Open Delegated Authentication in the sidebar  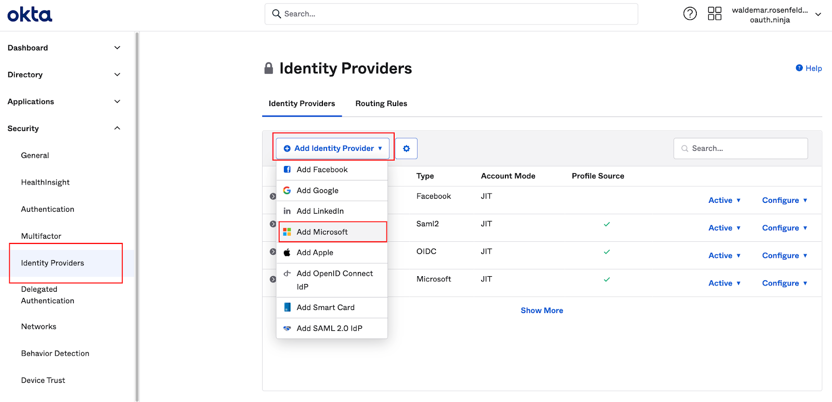(x=47, y=295)
